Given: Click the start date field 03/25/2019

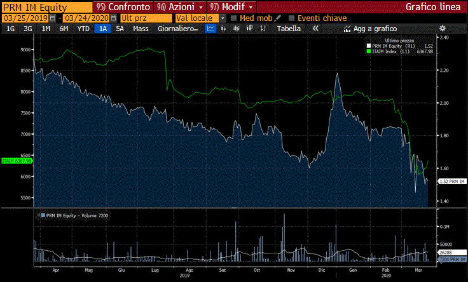Looking at the screenshot, I should [x=25, y=18].
